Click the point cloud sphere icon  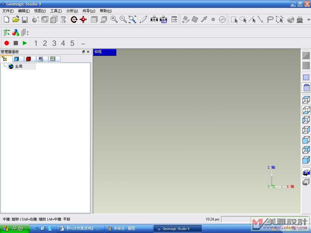pos(36,19)
